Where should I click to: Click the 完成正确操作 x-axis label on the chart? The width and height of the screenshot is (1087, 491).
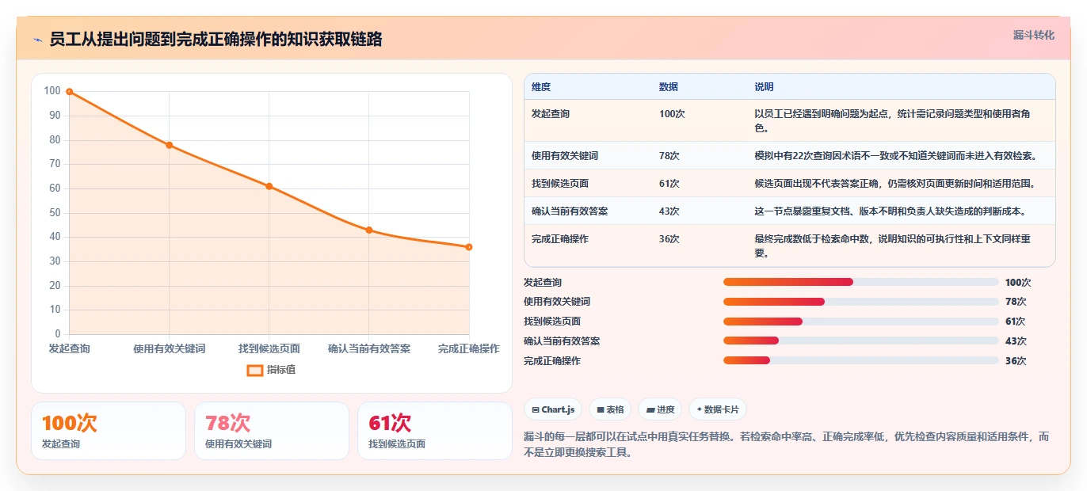click(469, 348)
